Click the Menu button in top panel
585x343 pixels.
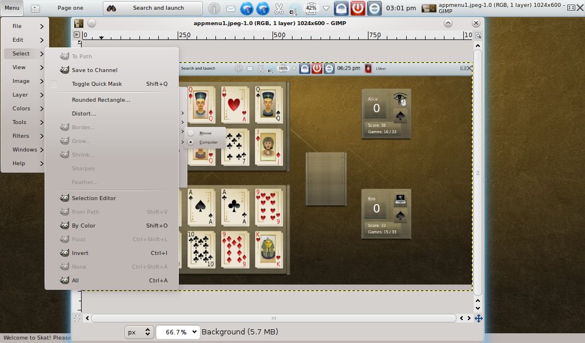[12, 8]
